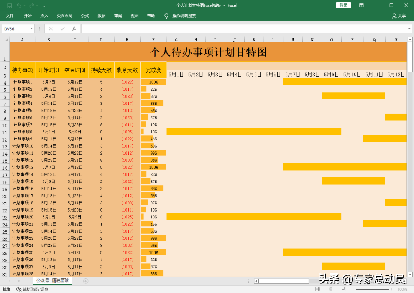Click the Gantt bar in row 11
Image resolution: width=414 pixels, height=293 pixels.
pos(254,131)
